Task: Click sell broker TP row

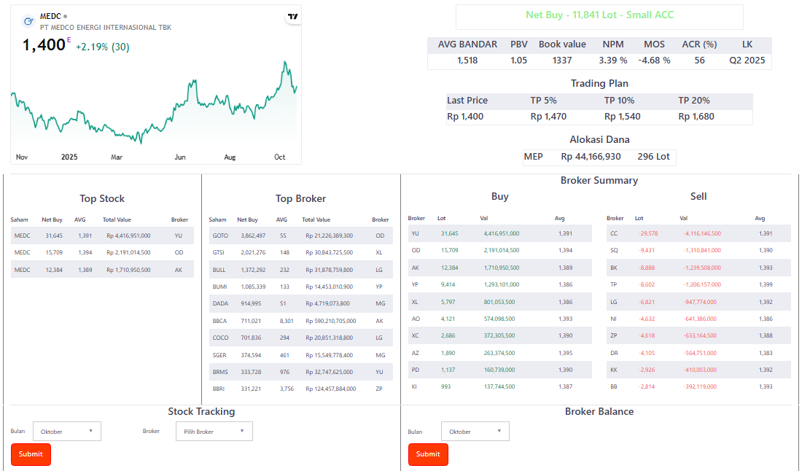Action: pos(698,284)
